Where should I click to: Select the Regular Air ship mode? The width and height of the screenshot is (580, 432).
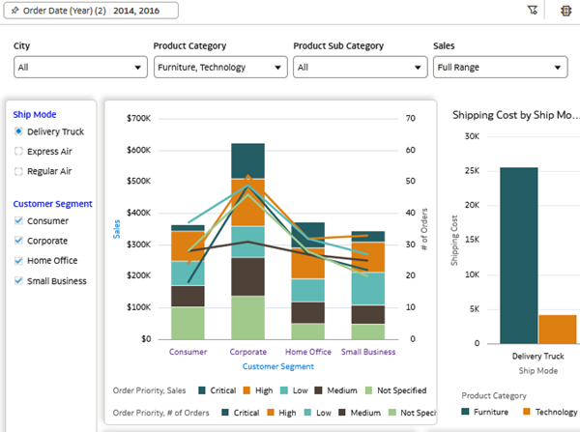tap(19, 171)
